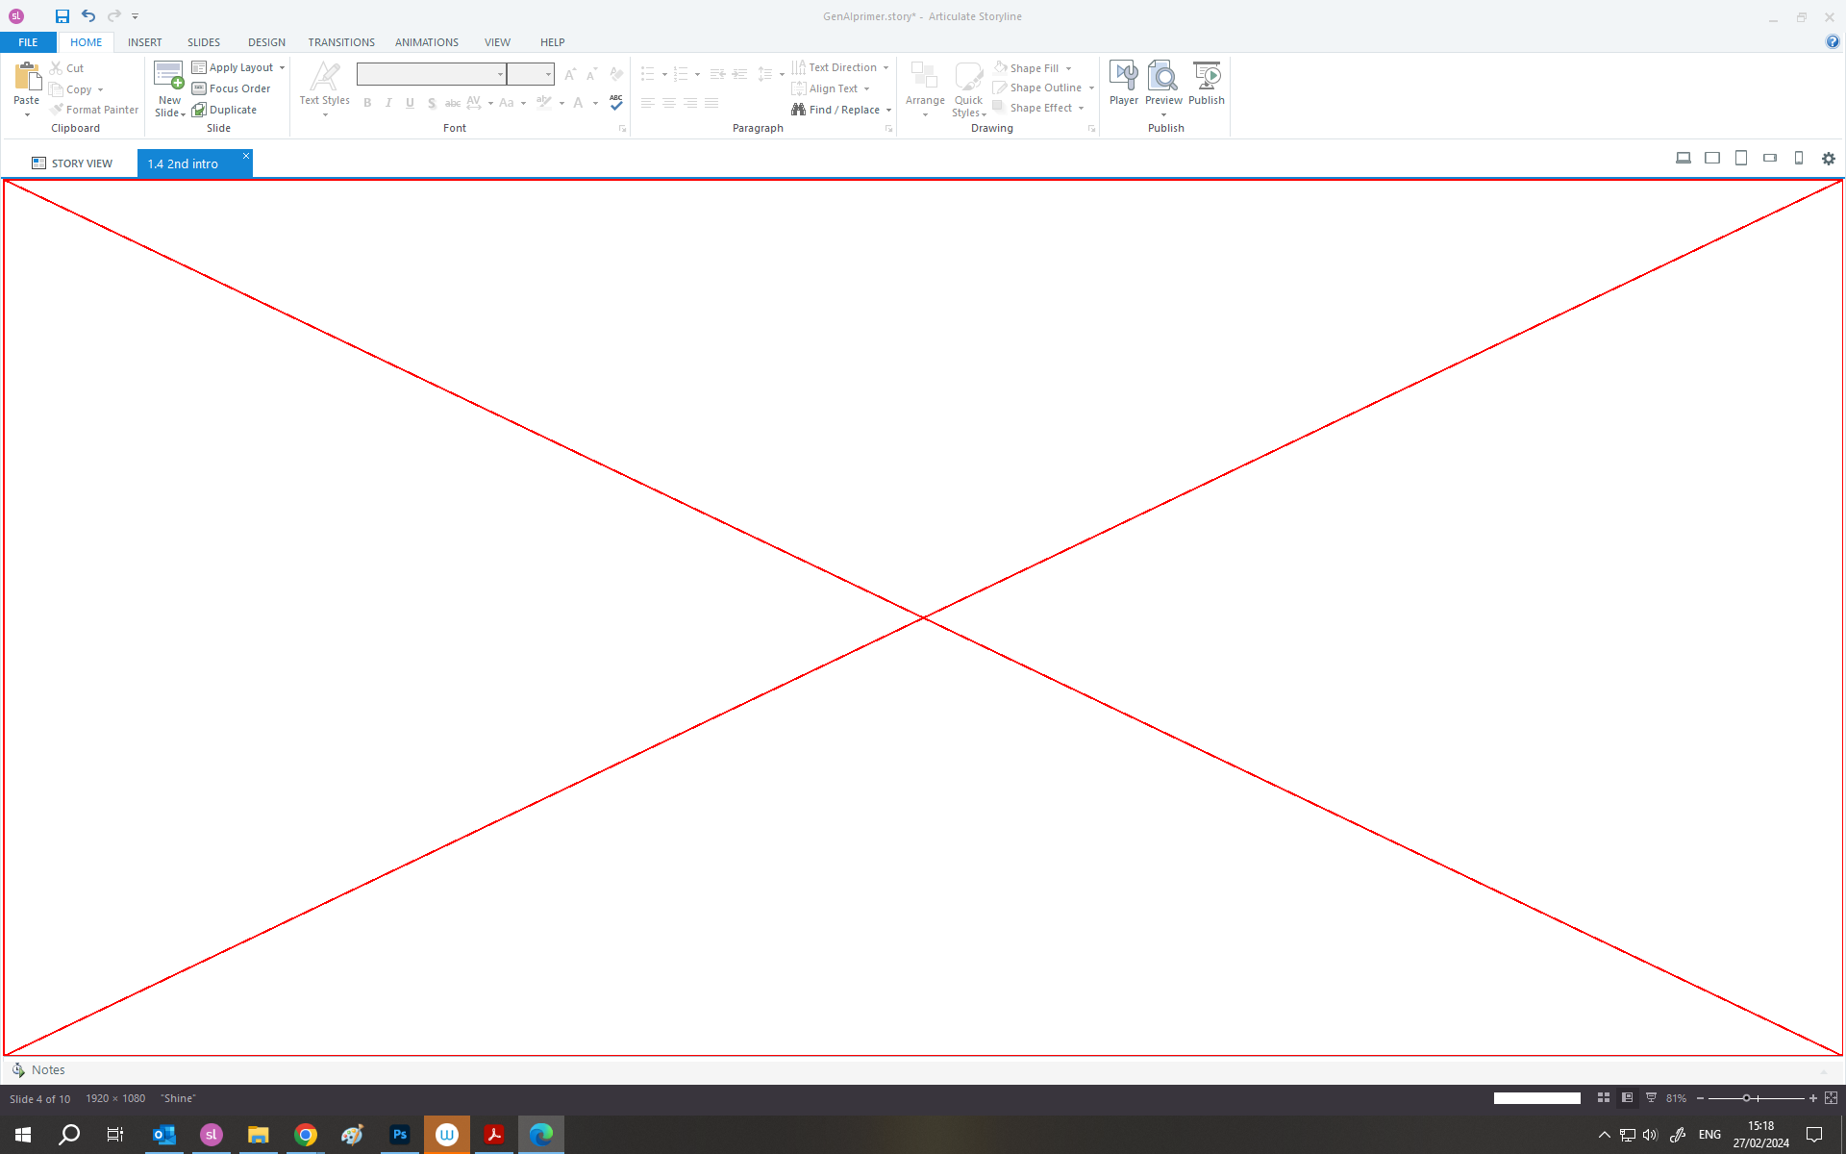Open the STORY VIEW tab
This screenshot has width=1846, height=1154.
tap(73, 163)
